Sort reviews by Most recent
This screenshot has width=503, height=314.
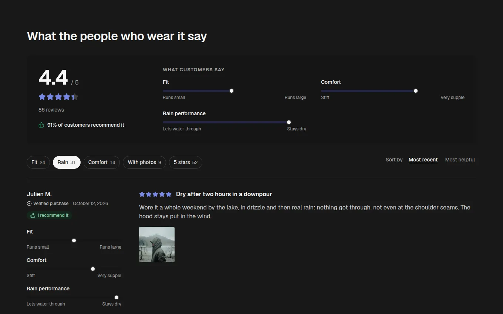pyautogui.click(x=423, y=160)
